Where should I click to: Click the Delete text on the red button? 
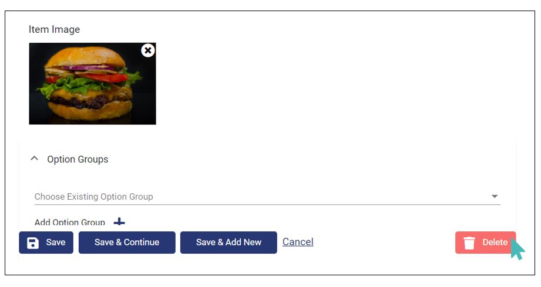click(495, 242)
